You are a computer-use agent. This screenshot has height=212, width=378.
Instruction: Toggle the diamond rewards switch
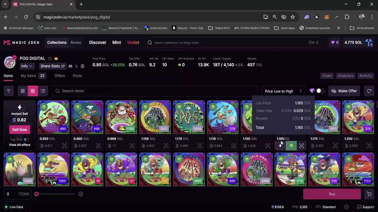[x=320, y=91]
